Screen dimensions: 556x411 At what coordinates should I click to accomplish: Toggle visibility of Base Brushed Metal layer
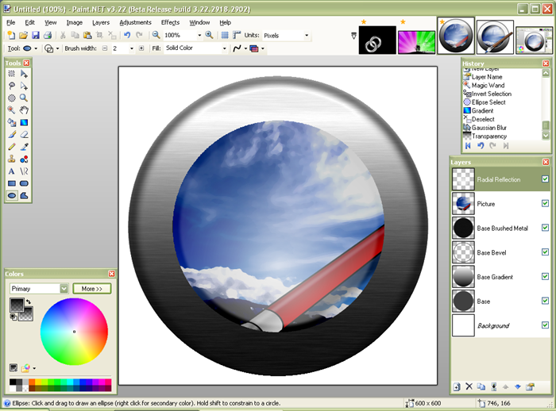click(545, 228)
